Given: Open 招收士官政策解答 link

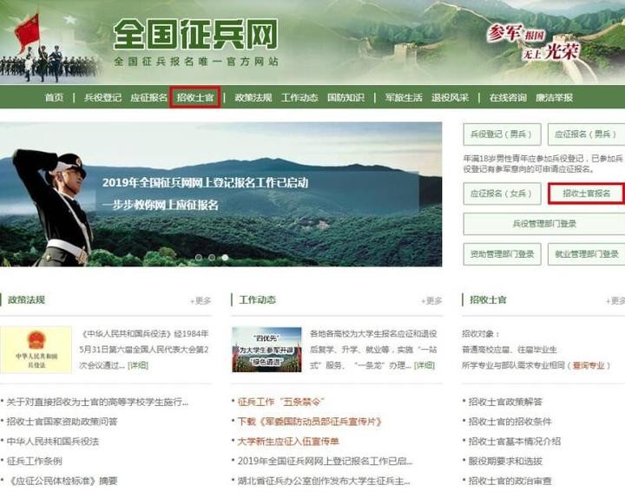Looking at the screenshot, I should click(505, 402).
